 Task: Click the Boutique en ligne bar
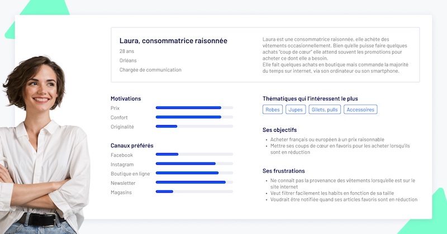tap(194, 173)
